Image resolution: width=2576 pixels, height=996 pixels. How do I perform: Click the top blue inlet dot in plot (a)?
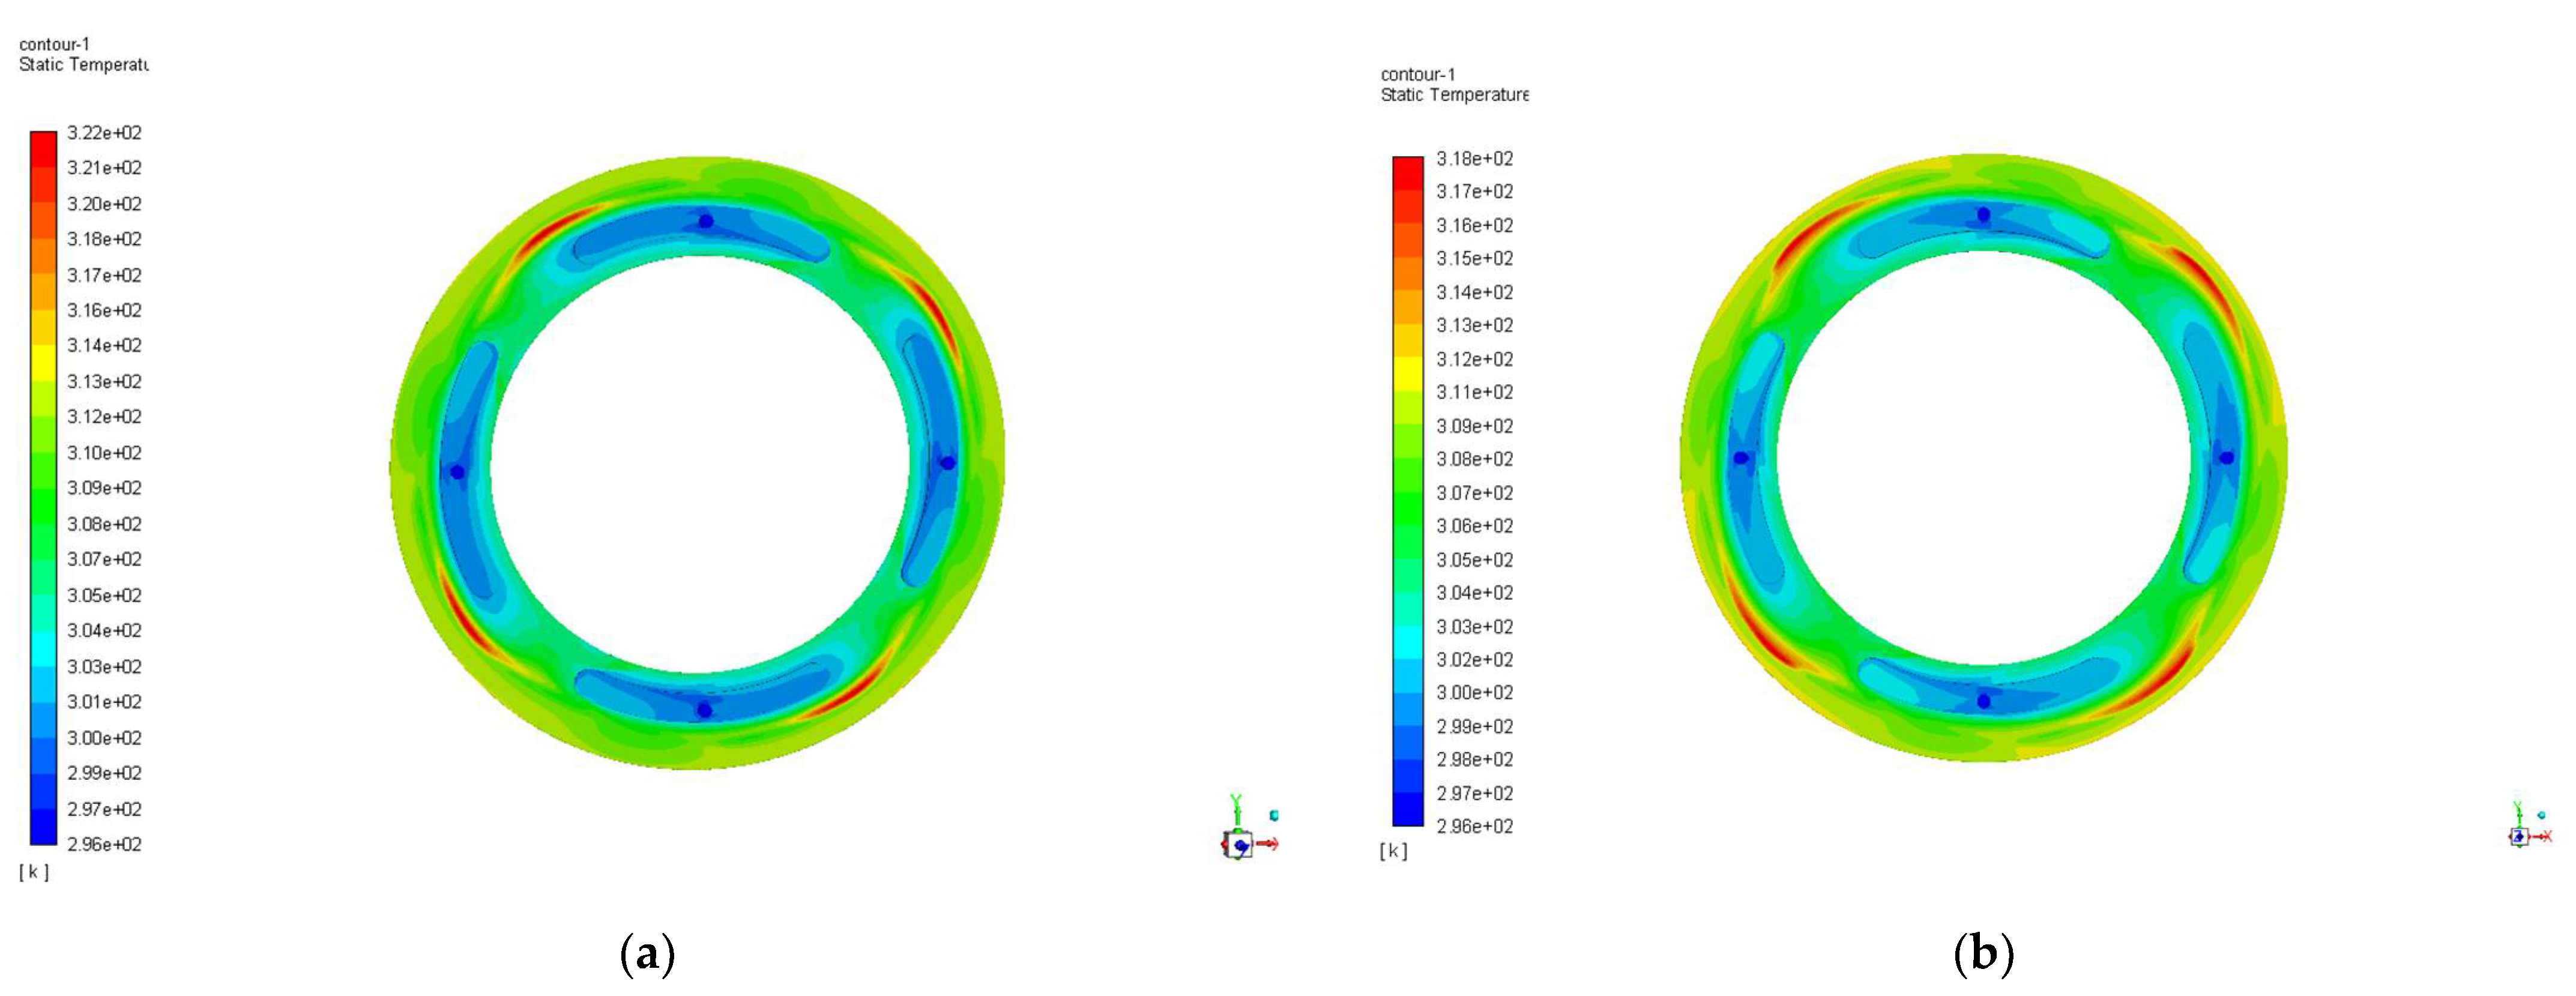tap(706, 221)
